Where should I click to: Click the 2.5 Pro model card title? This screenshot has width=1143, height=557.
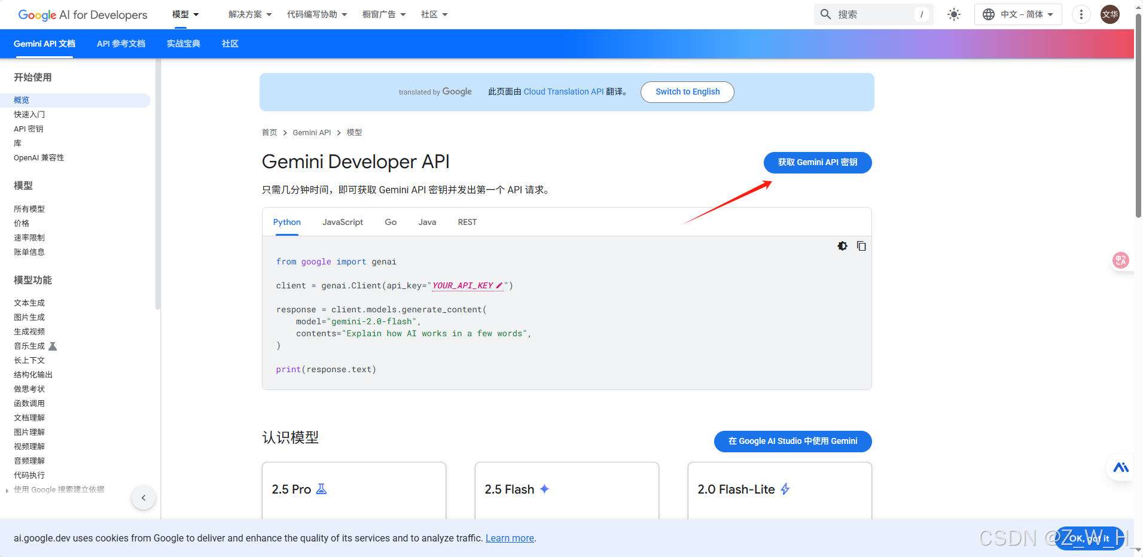tap(291, 489)
